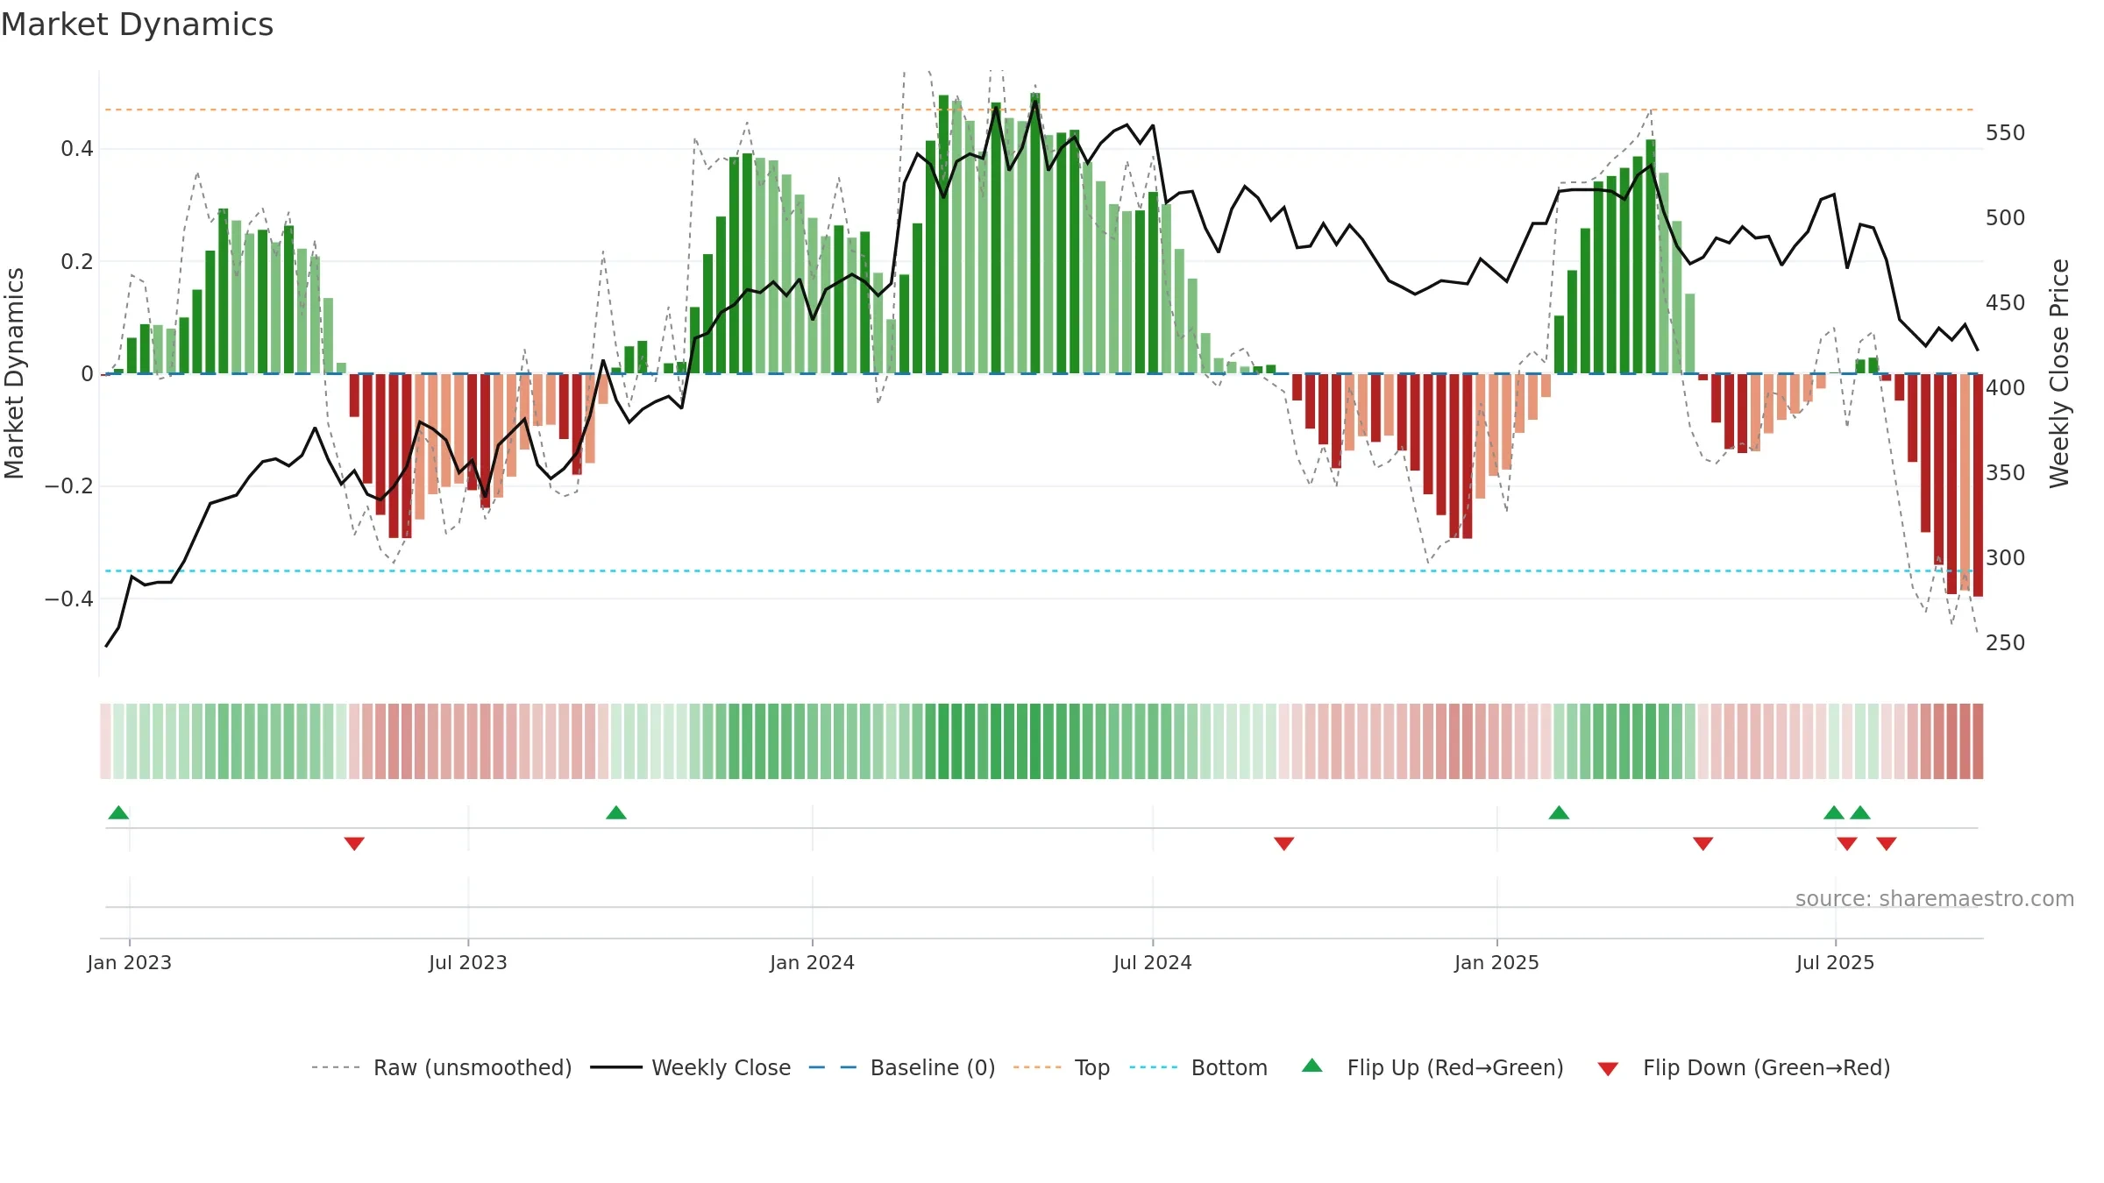The image size is (2104, 1183).
Task: Click the 400 right-axis price label
Action: tap(2006, 387)
